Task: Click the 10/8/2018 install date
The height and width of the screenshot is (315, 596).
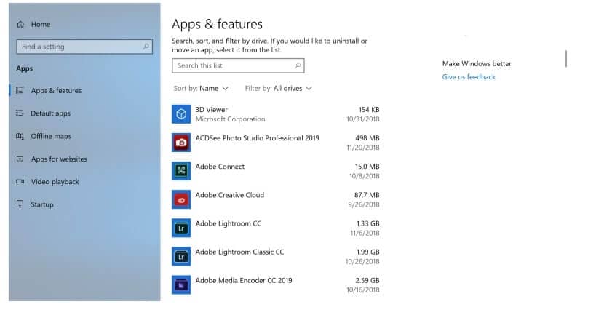Action: point(364,176)
